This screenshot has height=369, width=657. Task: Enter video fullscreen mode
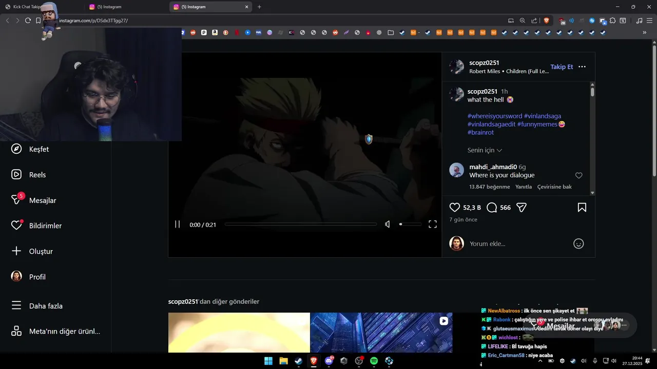(433, 224)
